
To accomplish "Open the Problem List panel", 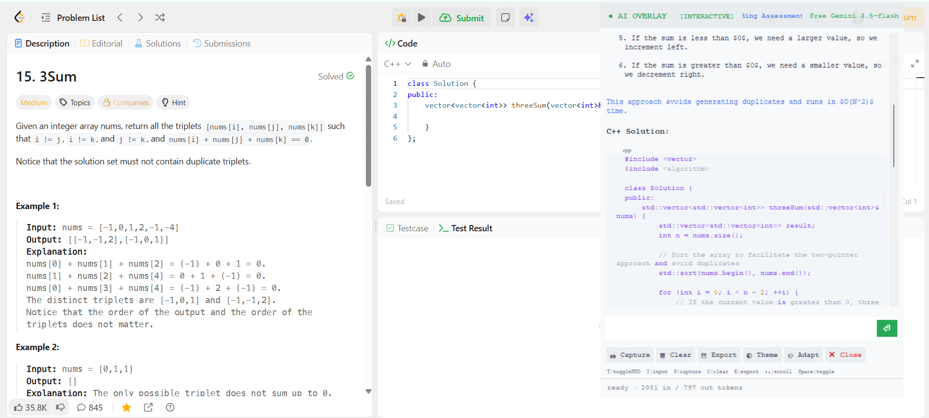I will pyautogui.click(x=73, y=17).
